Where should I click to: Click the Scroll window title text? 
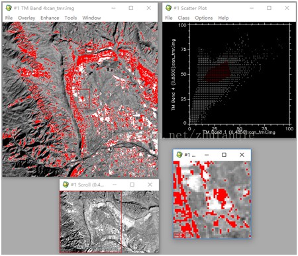tap(87, 185)
